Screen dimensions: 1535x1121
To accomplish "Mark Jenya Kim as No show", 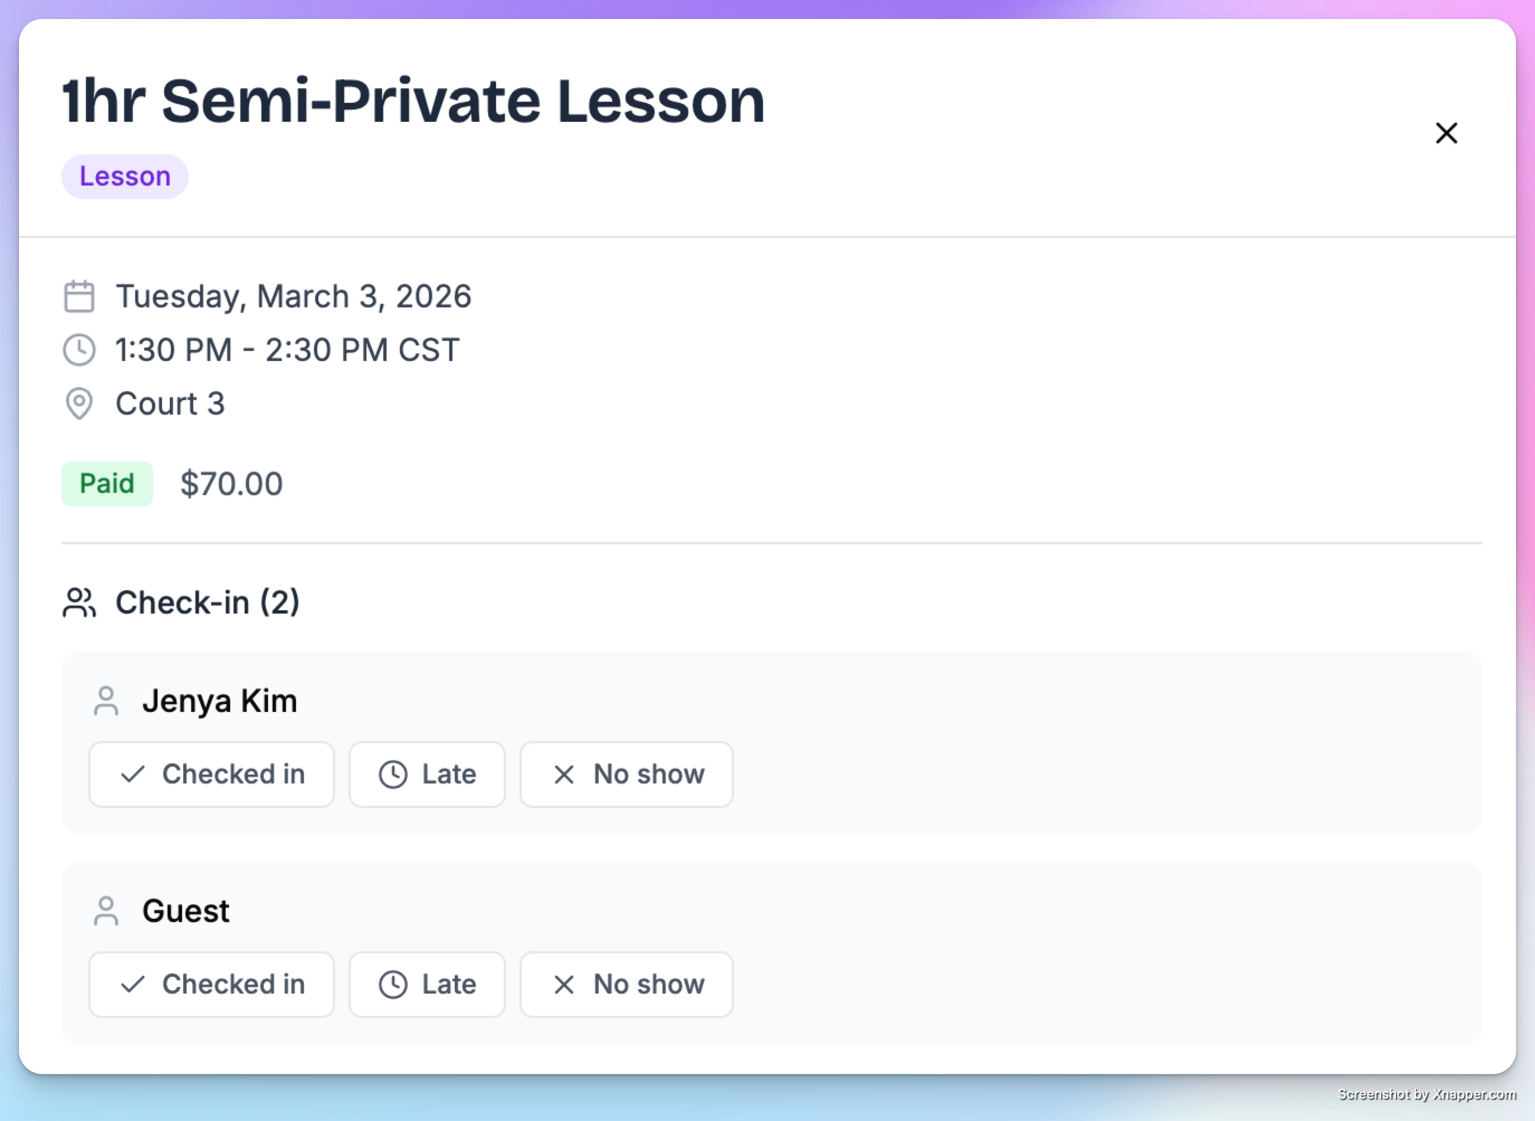I will (627, 775).
